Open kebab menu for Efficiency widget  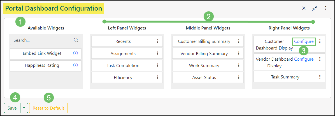tap(158, 77)
